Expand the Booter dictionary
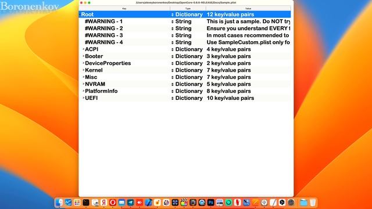This screenshot has width=372, height=209. [83, 56]
